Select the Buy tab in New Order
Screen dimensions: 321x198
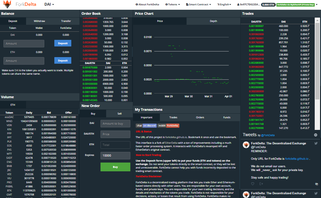point(93,114)
